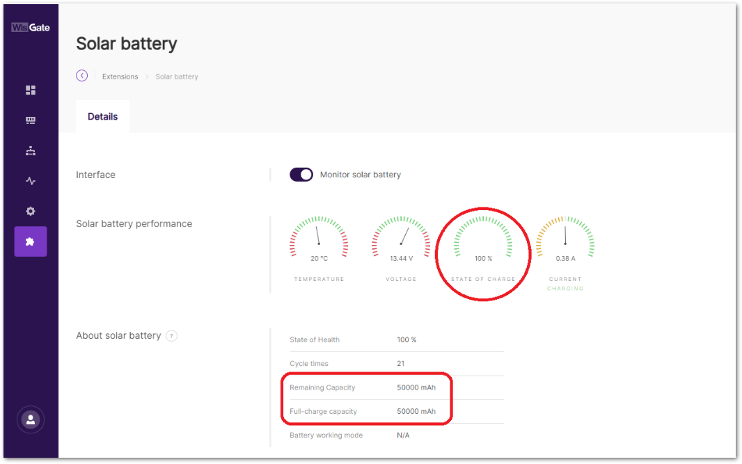Open the activity pulse icon in sidebar
Image resolution: width=742 pixels, height=464 pixels.
point(31,181)
